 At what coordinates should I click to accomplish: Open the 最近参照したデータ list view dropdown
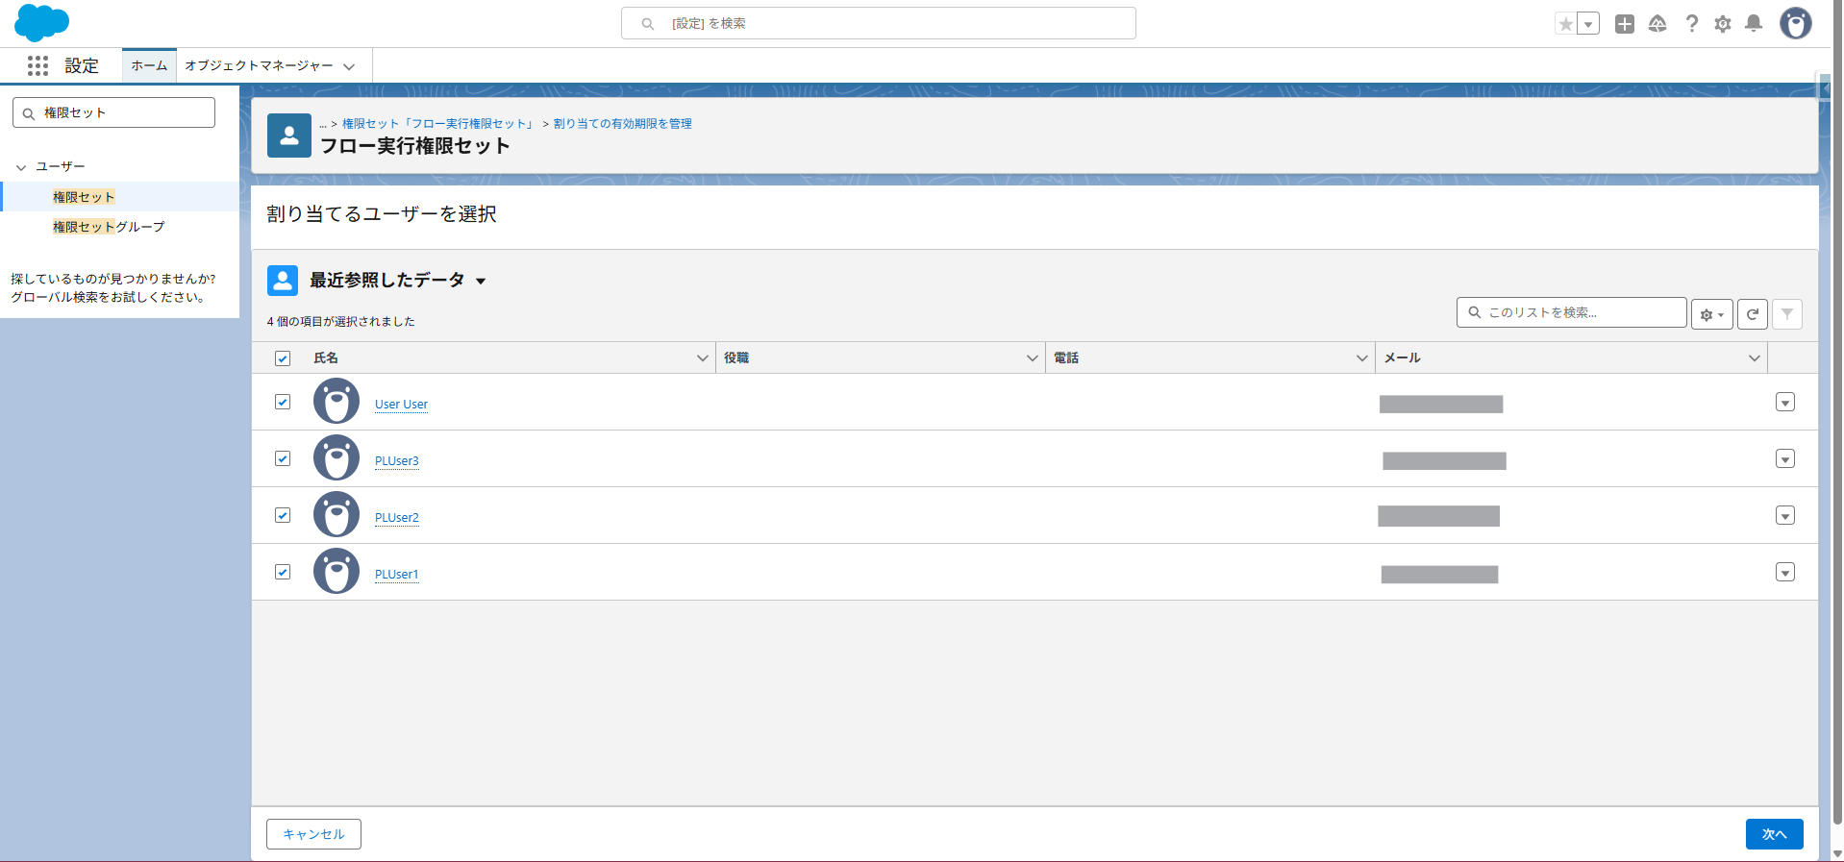[x=481, y=281]
